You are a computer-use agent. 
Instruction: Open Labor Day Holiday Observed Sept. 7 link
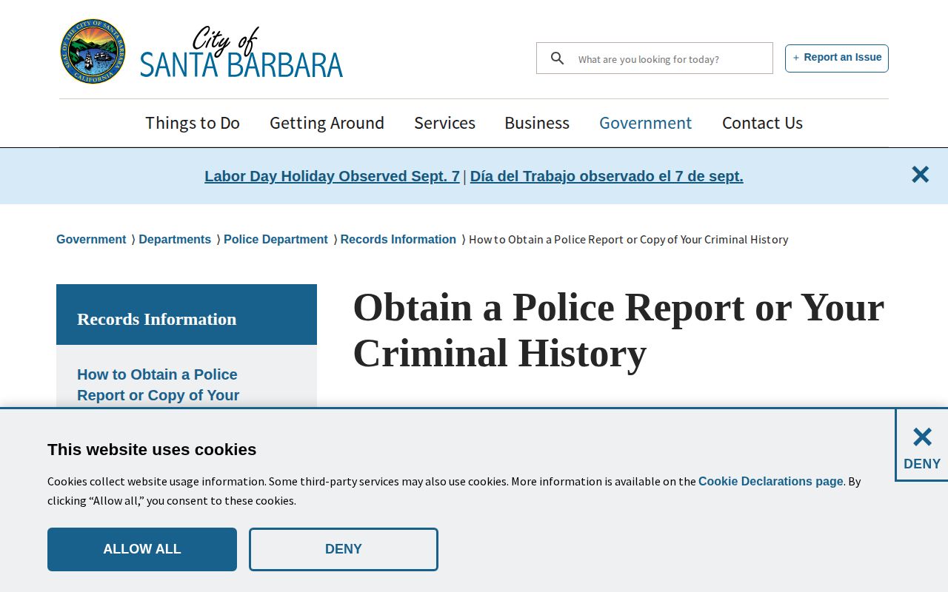[332, 176]
